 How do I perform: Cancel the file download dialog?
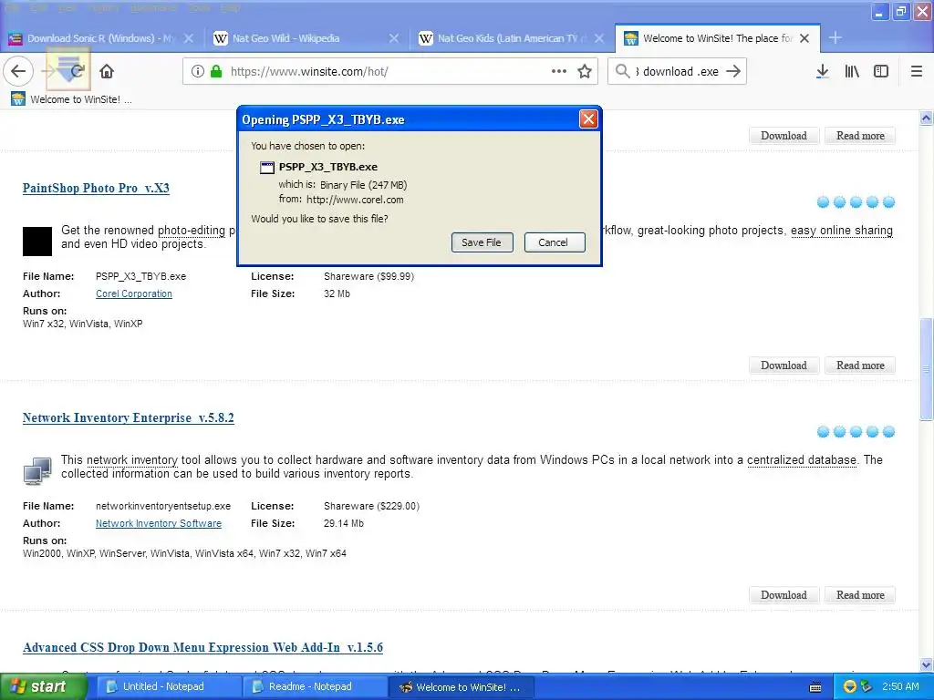coord(554,242)
